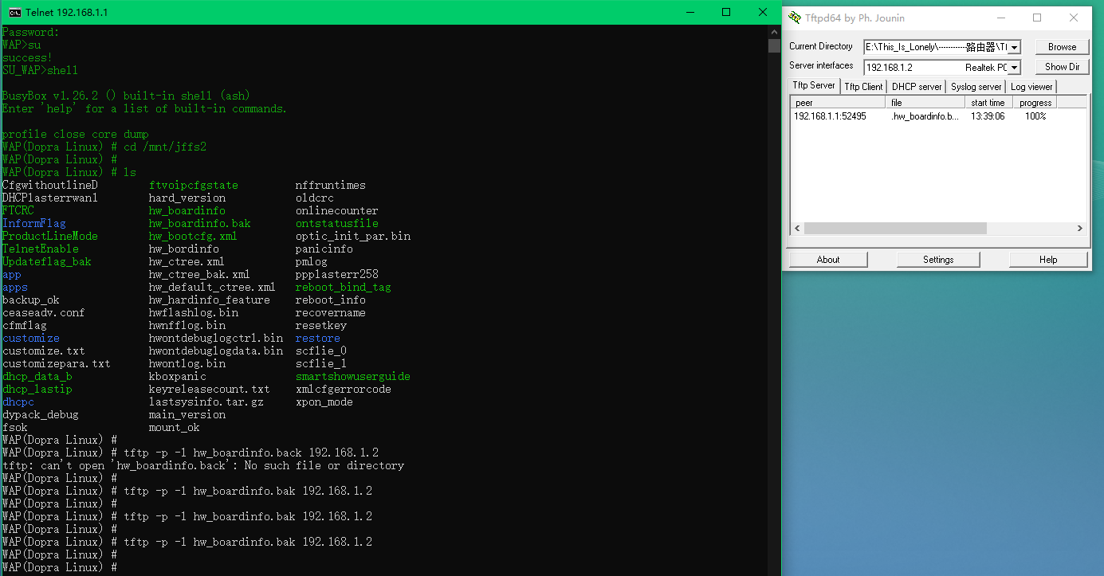1104x576 pixels.
Task: Click the Browse button in Tftpd64
Action: [1062, 47]
